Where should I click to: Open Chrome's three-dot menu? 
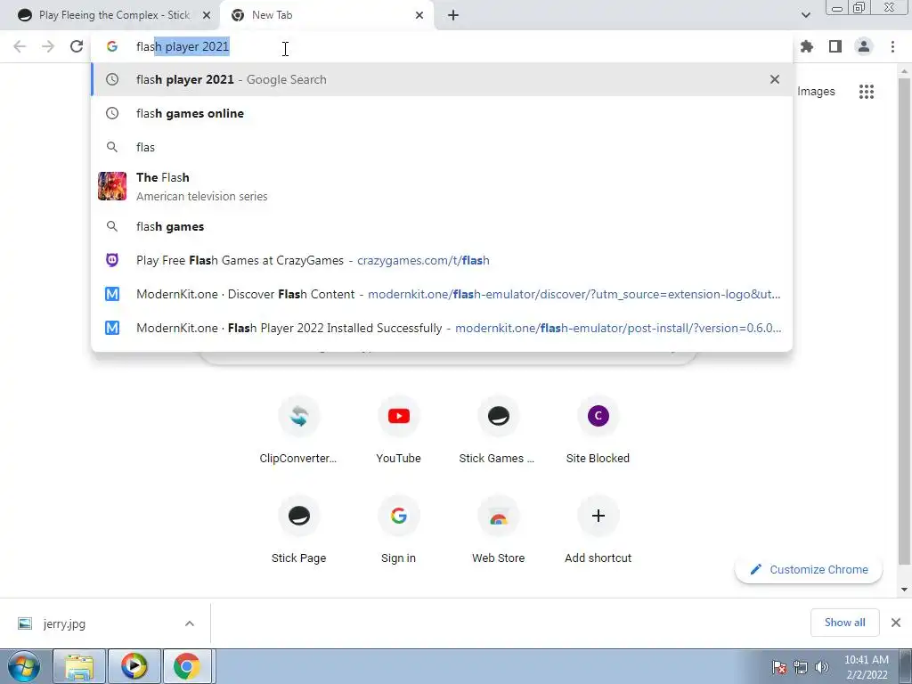[x=892, y=46]
